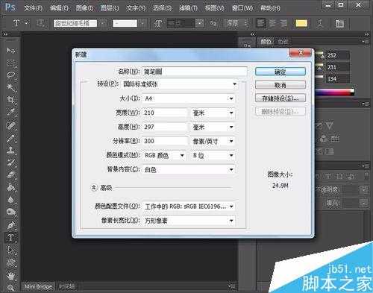Select the Path Selection tool
The width and height of the screenshot is (373, 293).
(x=10, y=250)
